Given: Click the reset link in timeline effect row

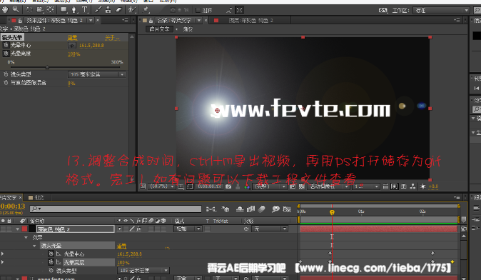Looking at the screenshot, I should coord(121,246).
